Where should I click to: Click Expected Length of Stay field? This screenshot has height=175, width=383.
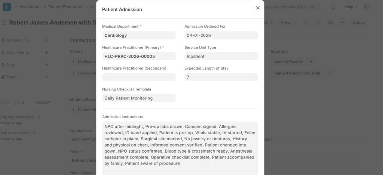[x=221, y=77]
